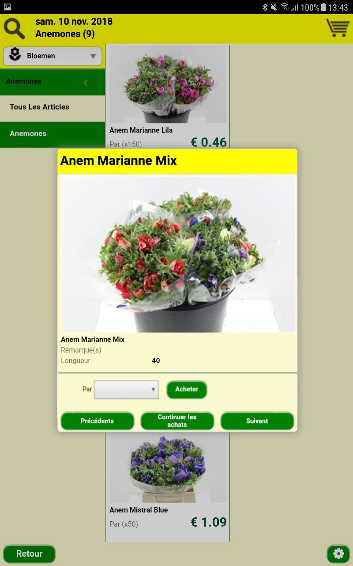Tap the large Anem Marianne Mix photo

178,254
